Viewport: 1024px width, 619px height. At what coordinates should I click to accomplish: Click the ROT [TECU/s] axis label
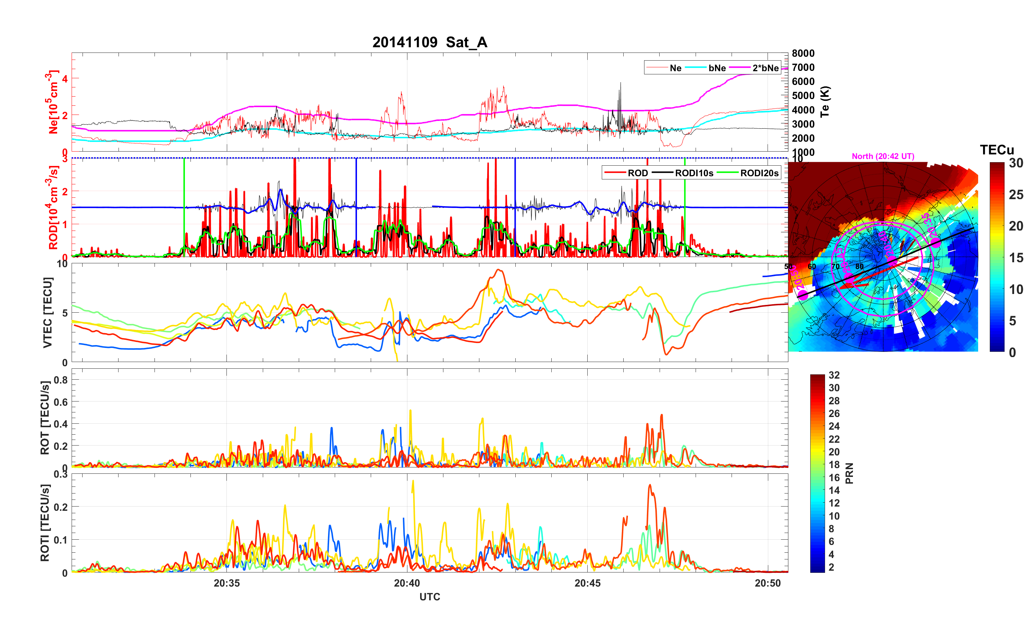44,417
